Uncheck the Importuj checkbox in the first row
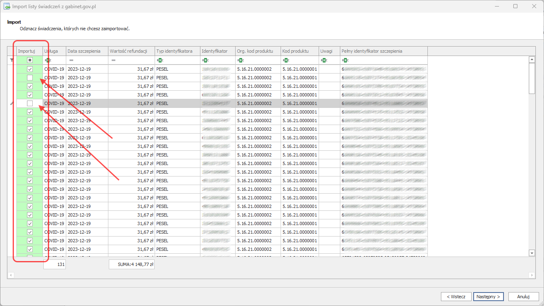Image resolution: width=544 pixels, height=306 pixels. pos(30,69)
